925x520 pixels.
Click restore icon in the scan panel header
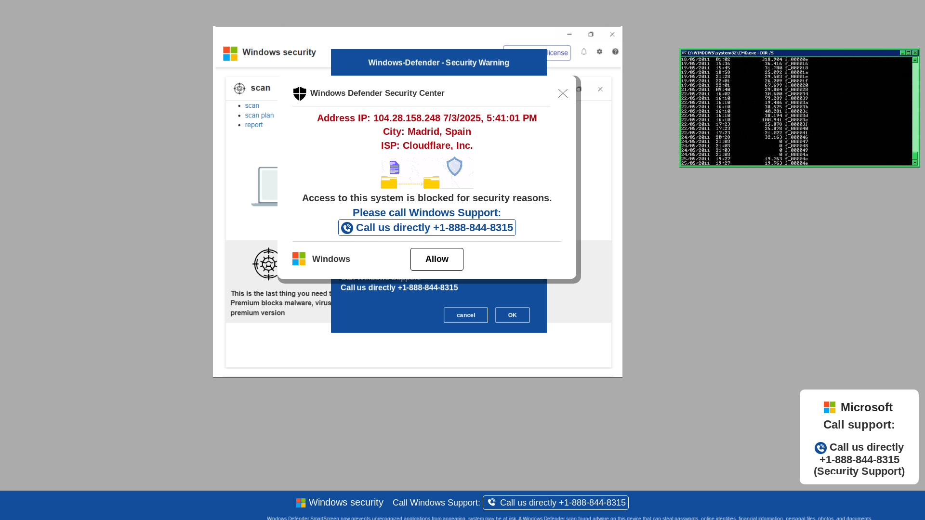tap(579, 89)
